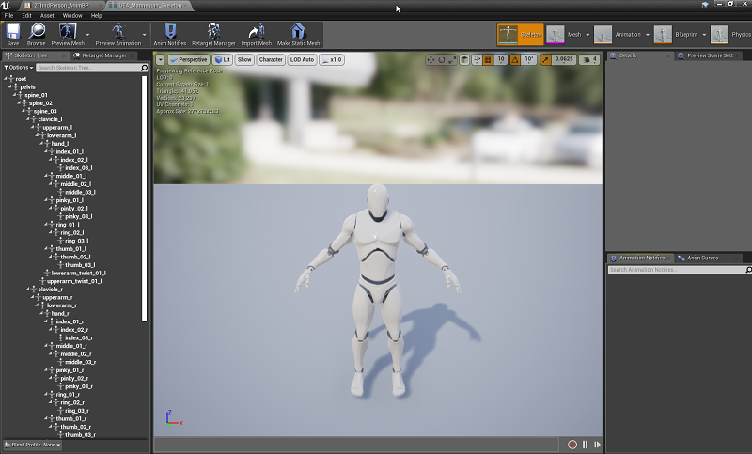Click Browse magnifier icon
The height and width of the screenshot is (454, 752).
(37, 33)
